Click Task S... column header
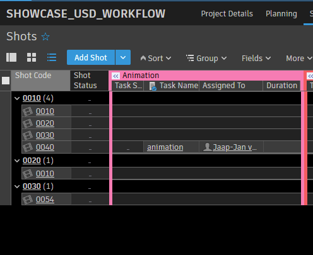This screenshot has width=313, height=255. coord(128,86)
